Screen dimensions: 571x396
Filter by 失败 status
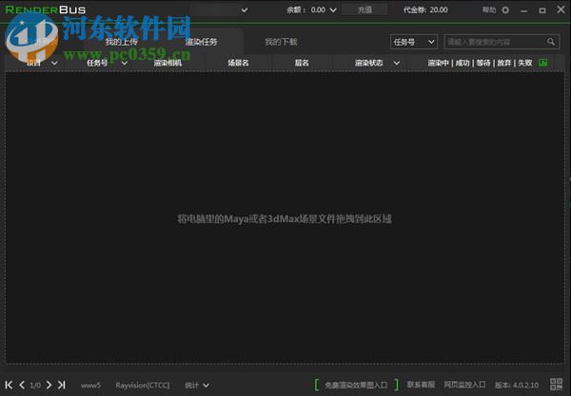coord(525,64)
